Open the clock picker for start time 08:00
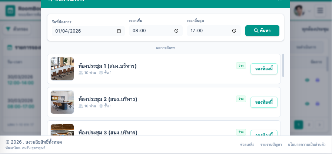Image resolution: width=332 pixels, height=154 pixels. (x=176, y=31)
